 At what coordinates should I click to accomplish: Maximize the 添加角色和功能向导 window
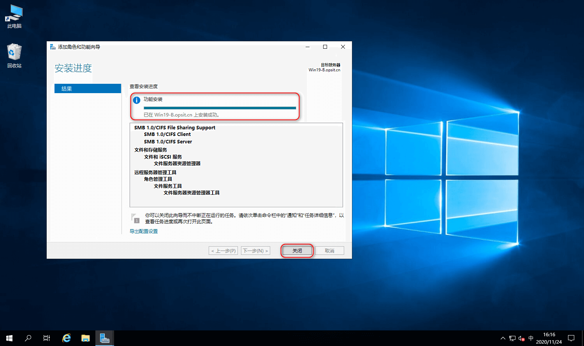tap(325, 47)
